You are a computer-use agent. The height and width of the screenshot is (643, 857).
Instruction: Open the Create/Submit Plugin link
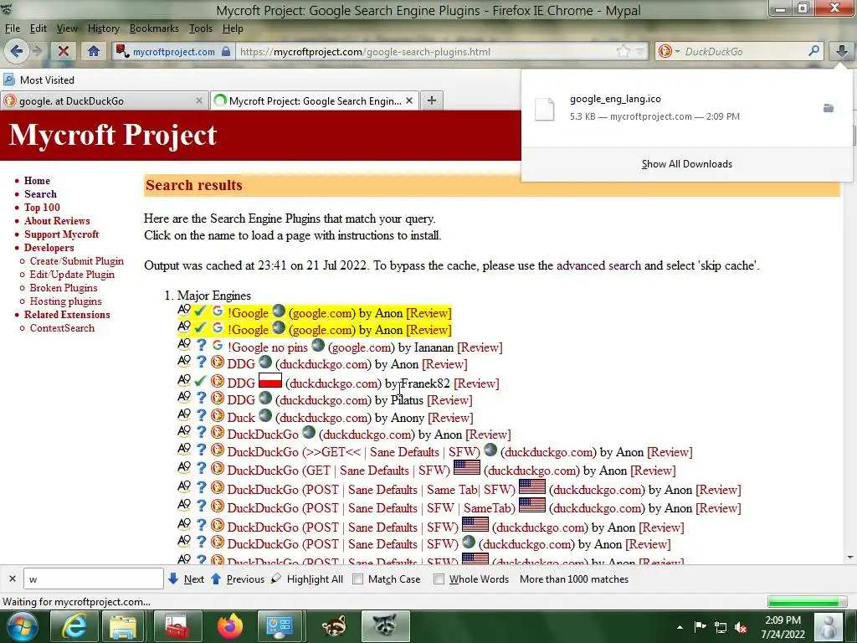pos(76,261)
